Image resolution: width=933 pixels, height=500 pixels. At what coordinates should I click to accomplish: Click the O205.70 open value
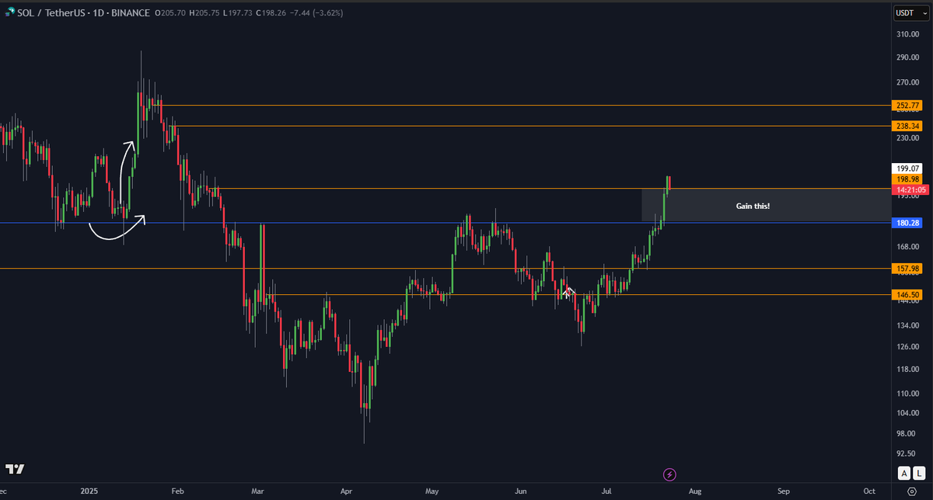coord(171,13)
